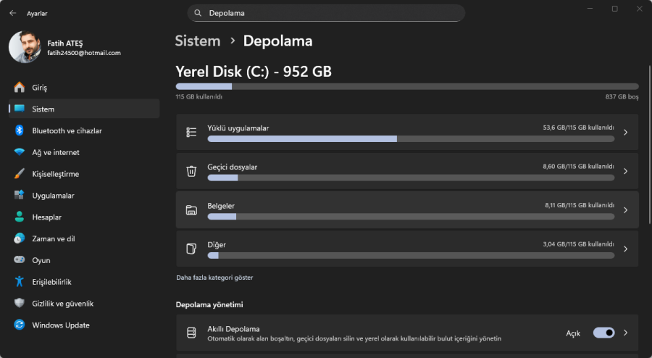652x358 pixels.
Task: Go to Ağ ve internet section
Action: [x=56, y=152]
